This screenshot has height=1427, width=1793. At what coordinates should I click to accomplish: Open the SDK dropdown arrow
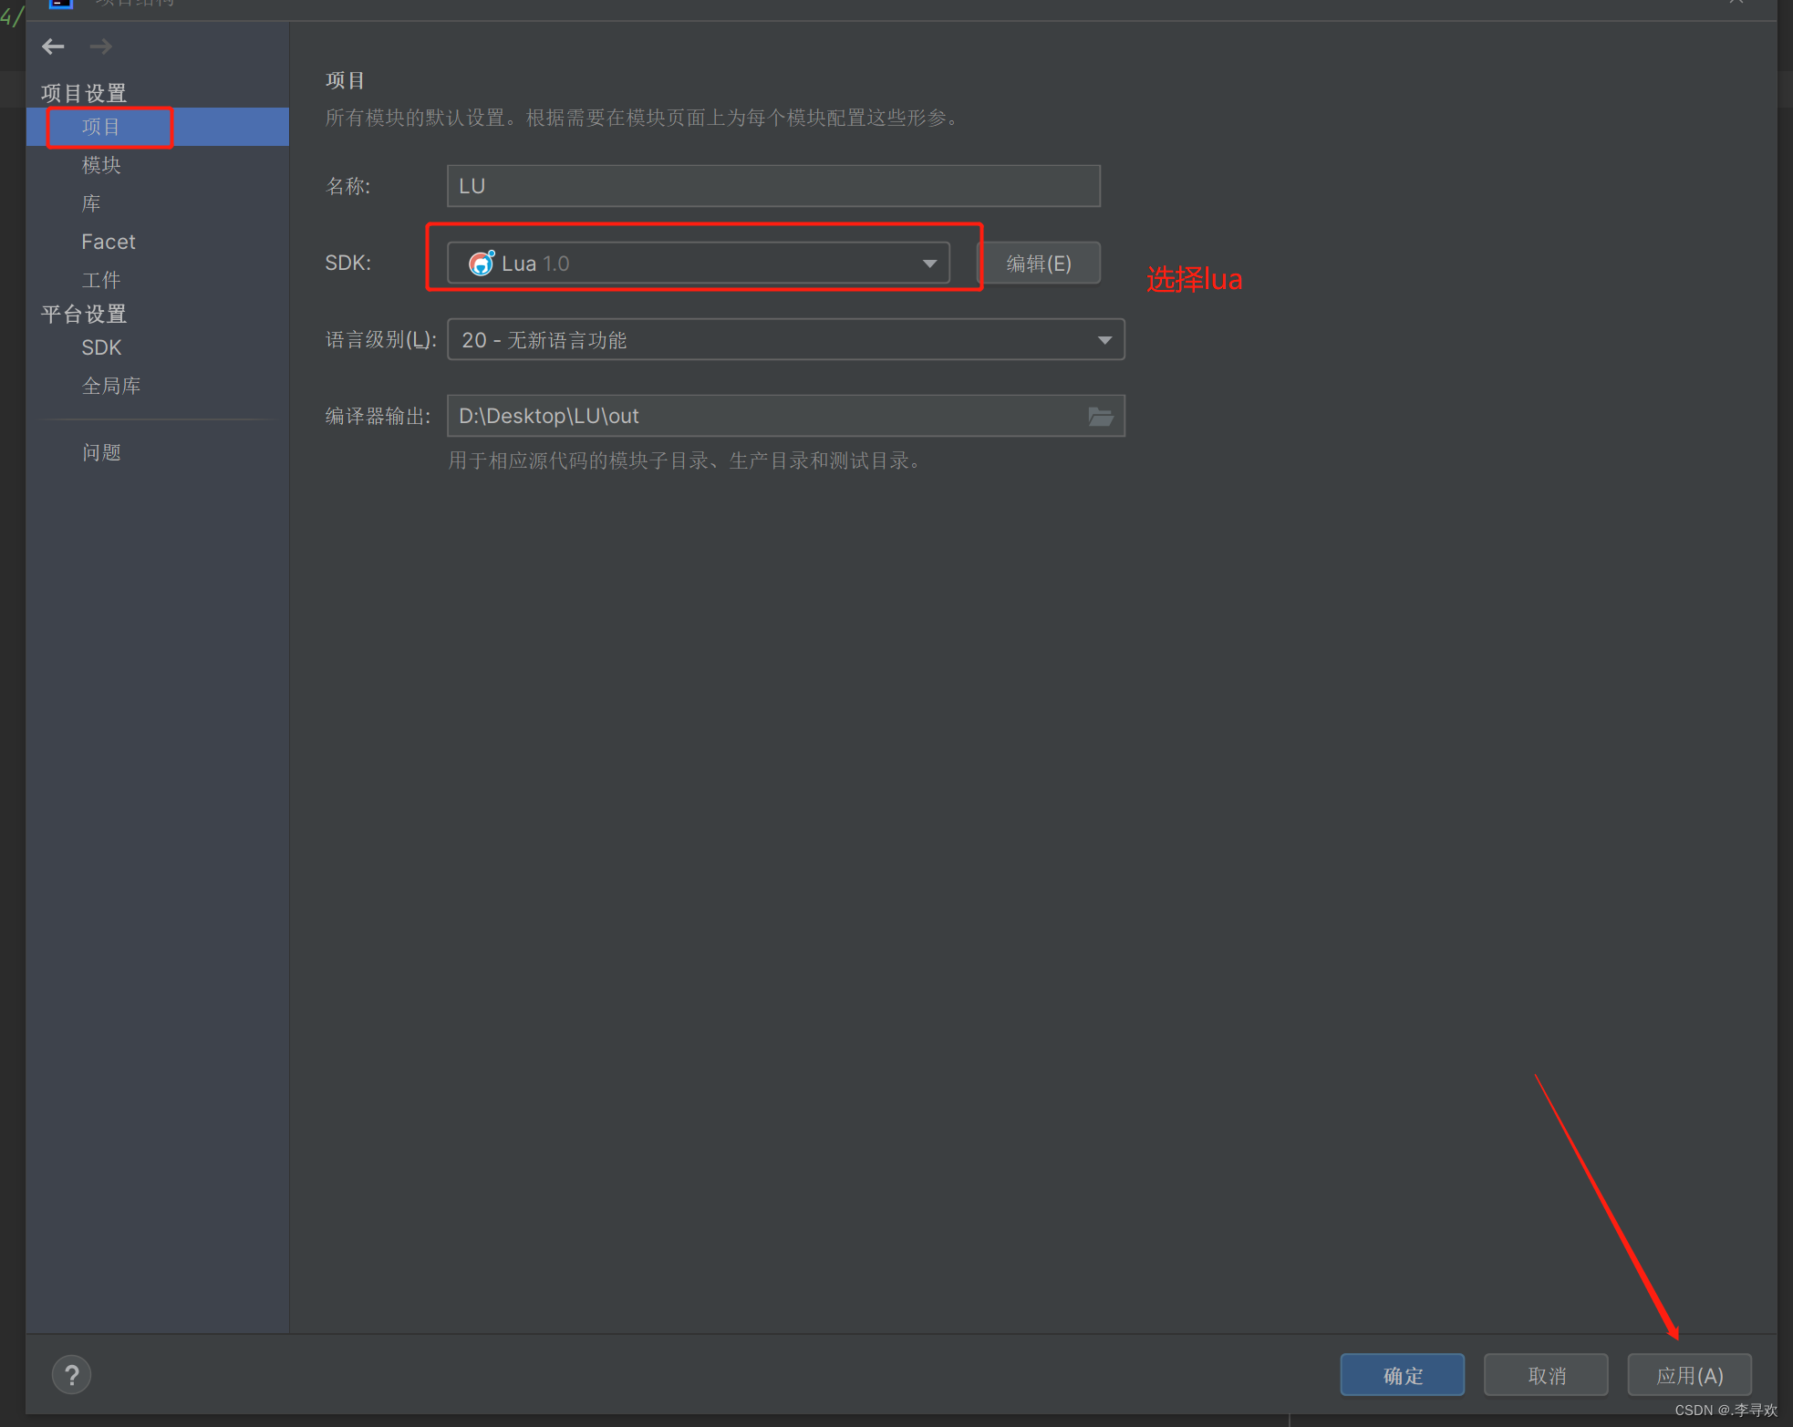[928, 264]
